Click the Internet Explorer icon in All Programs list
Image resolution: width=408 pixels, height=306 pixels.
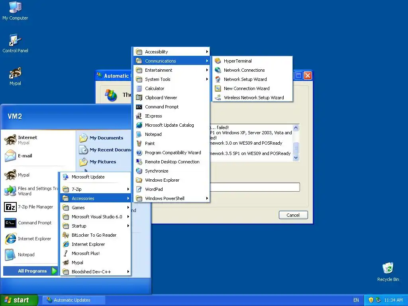click(x=66, y=244)
